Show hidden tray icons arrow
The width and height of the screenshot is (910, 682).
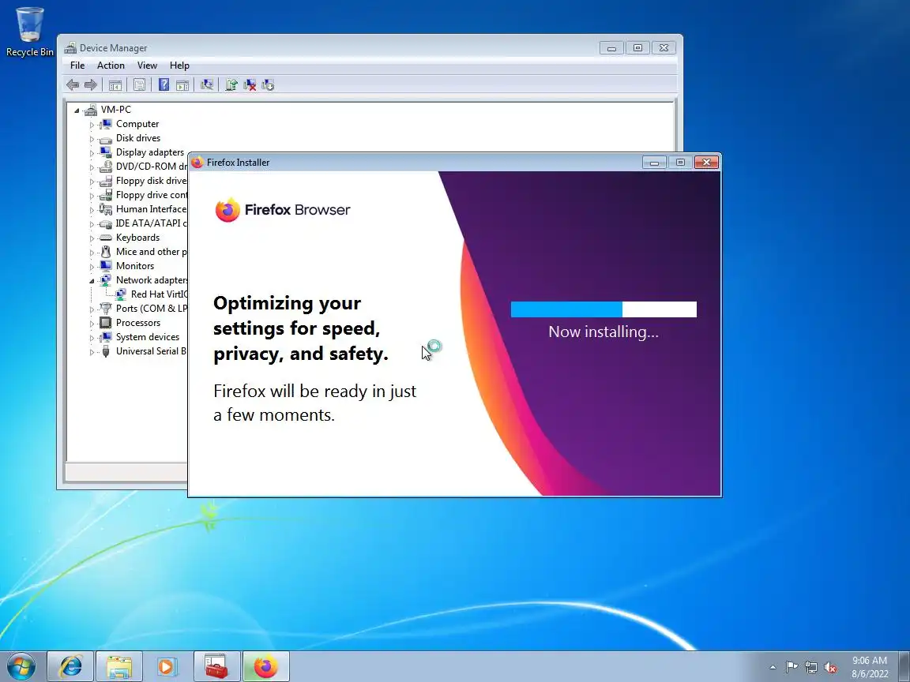(773, 668)
